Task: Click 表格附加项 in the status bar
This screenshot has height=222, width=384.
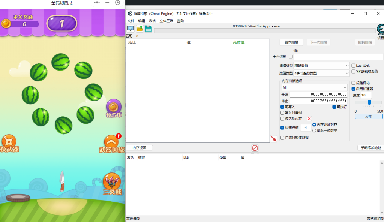Action: click(x=375, y=219)
